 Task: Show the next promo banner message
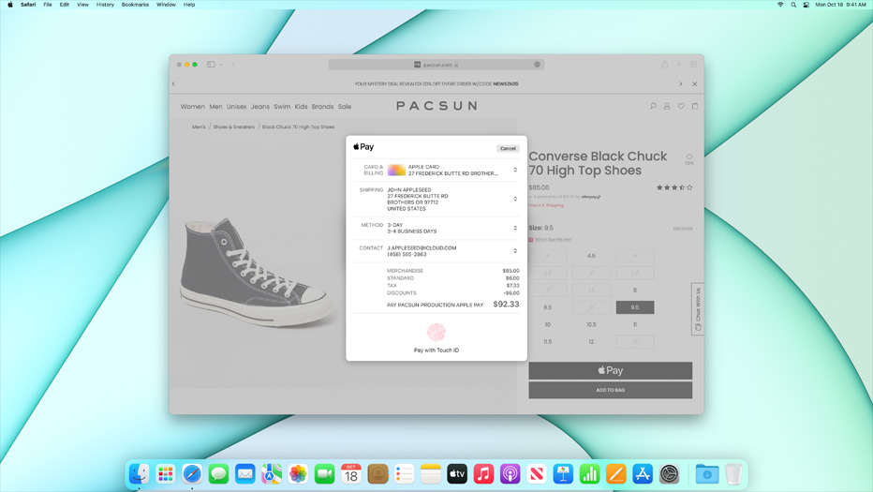680,84
